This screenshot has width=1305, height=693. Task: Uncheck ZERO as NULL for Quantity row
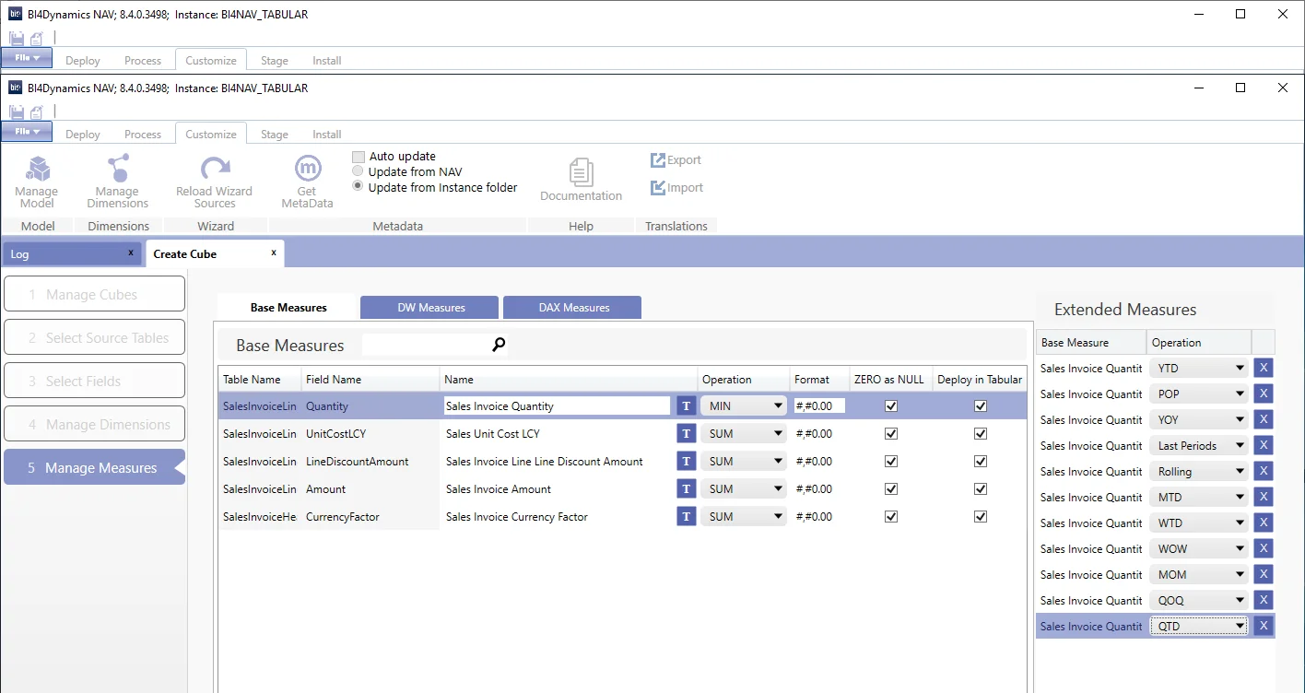[890, 406]
